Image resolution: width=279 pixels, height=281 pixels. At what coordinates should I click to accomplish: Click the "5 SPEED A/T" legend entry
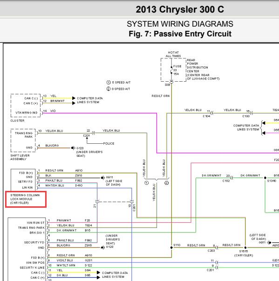click(x=119, y=83)
